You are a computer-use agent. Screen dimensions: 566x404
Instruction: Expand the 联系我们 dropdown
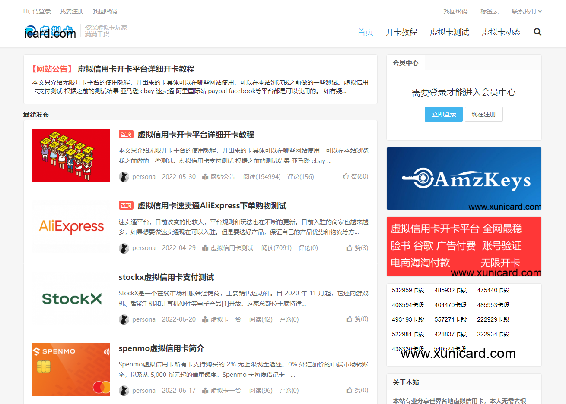[527, 11]
